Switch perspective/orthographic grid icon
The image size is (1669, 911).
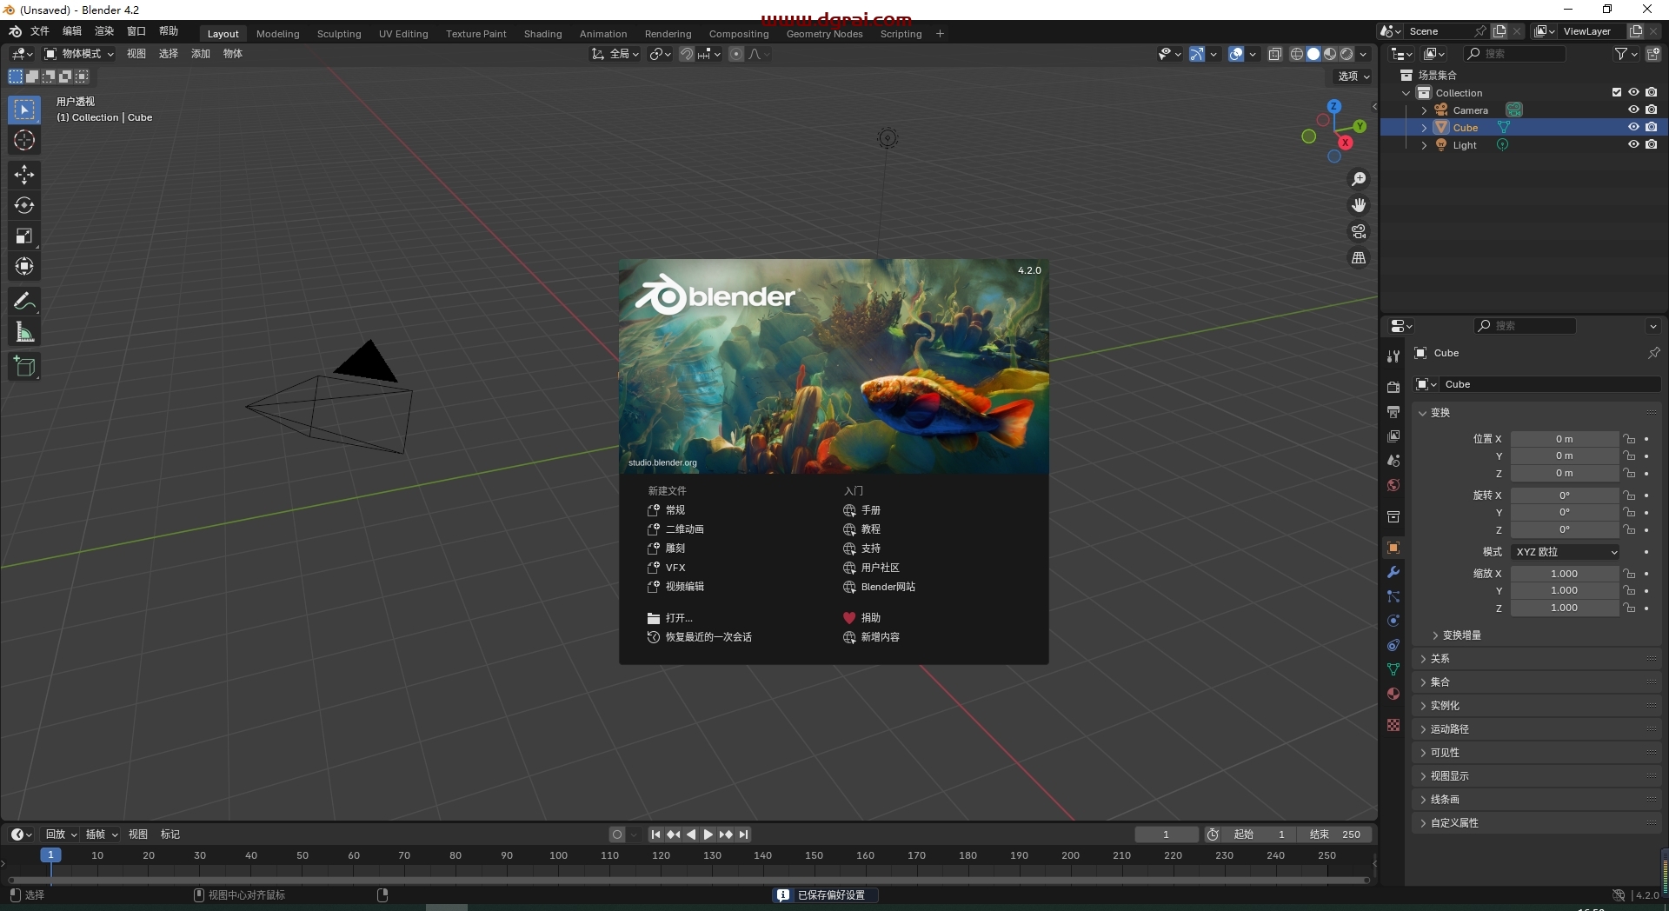(x=1359, y=258)
